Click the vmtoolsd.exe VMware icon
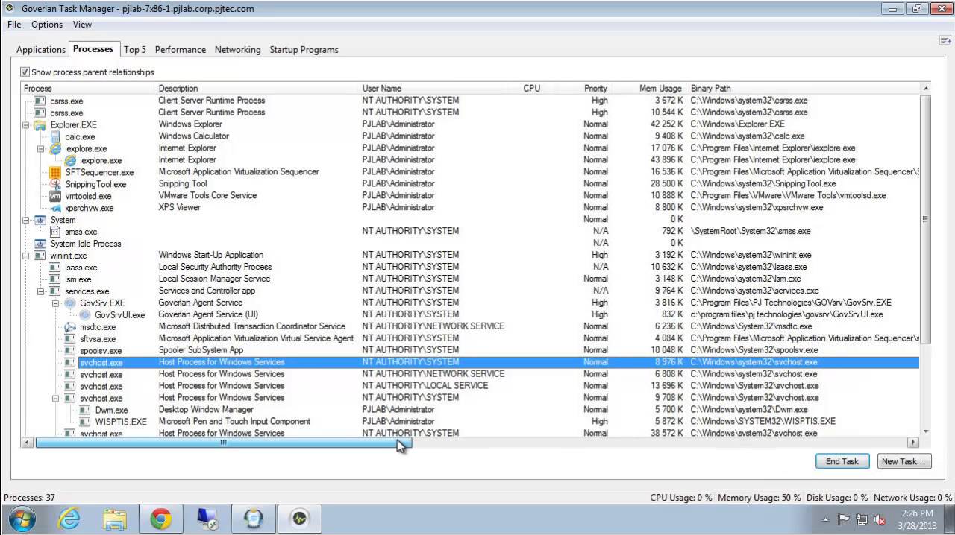This screenshot has height=535, width=955. click(x=55, y=196)
